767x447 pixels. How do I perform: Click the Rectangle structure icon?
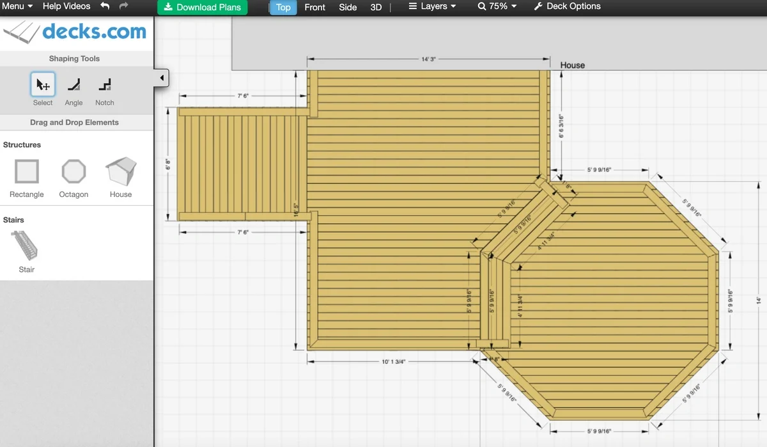pos(27,172)
